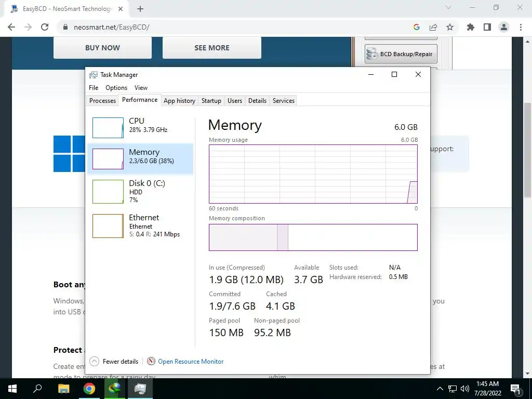The width and height of the screenshot is (532, 399).
Task: Show hidden tray icons chevron
Action: pos(440,389)
